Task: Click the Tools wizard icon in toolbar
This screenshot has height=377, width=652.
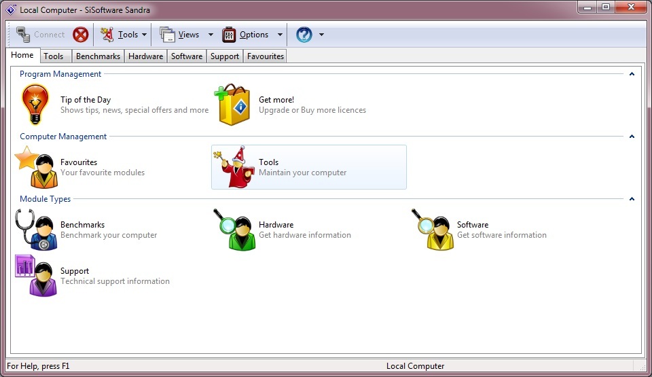Action: pos(107,35)
